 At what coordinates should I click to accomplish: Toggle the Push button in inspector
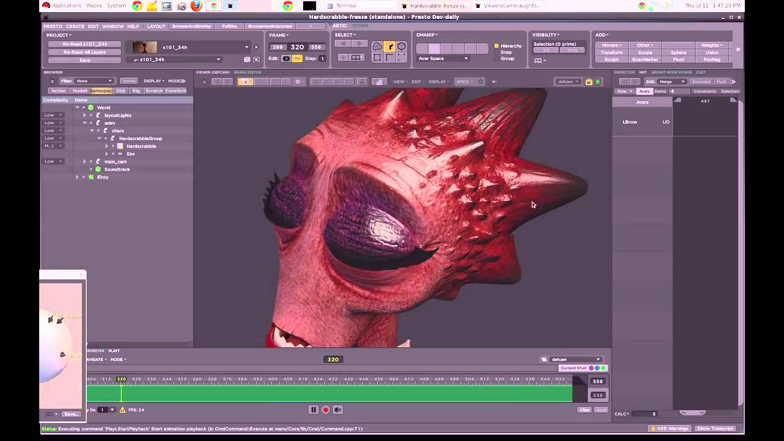click(722, 81)
